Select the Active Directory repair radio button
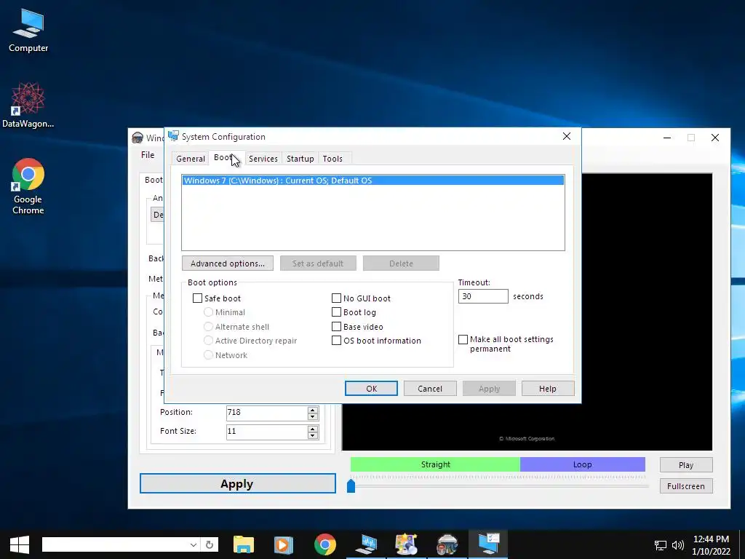Viewport: 745px width, 559px height. (x=208, y=341)
